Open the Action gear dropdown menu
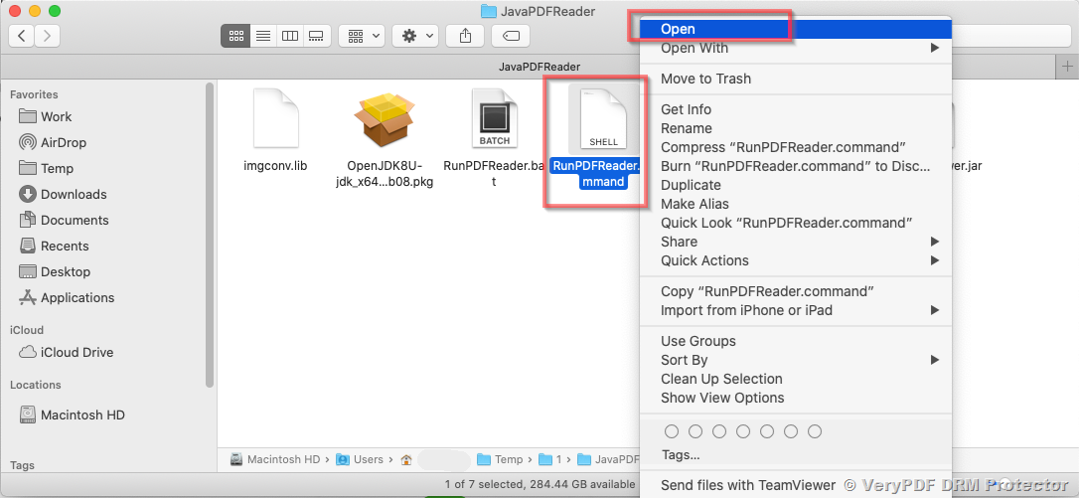The width and height of the screenshot is (1079, 498). [x=414, y=36]
